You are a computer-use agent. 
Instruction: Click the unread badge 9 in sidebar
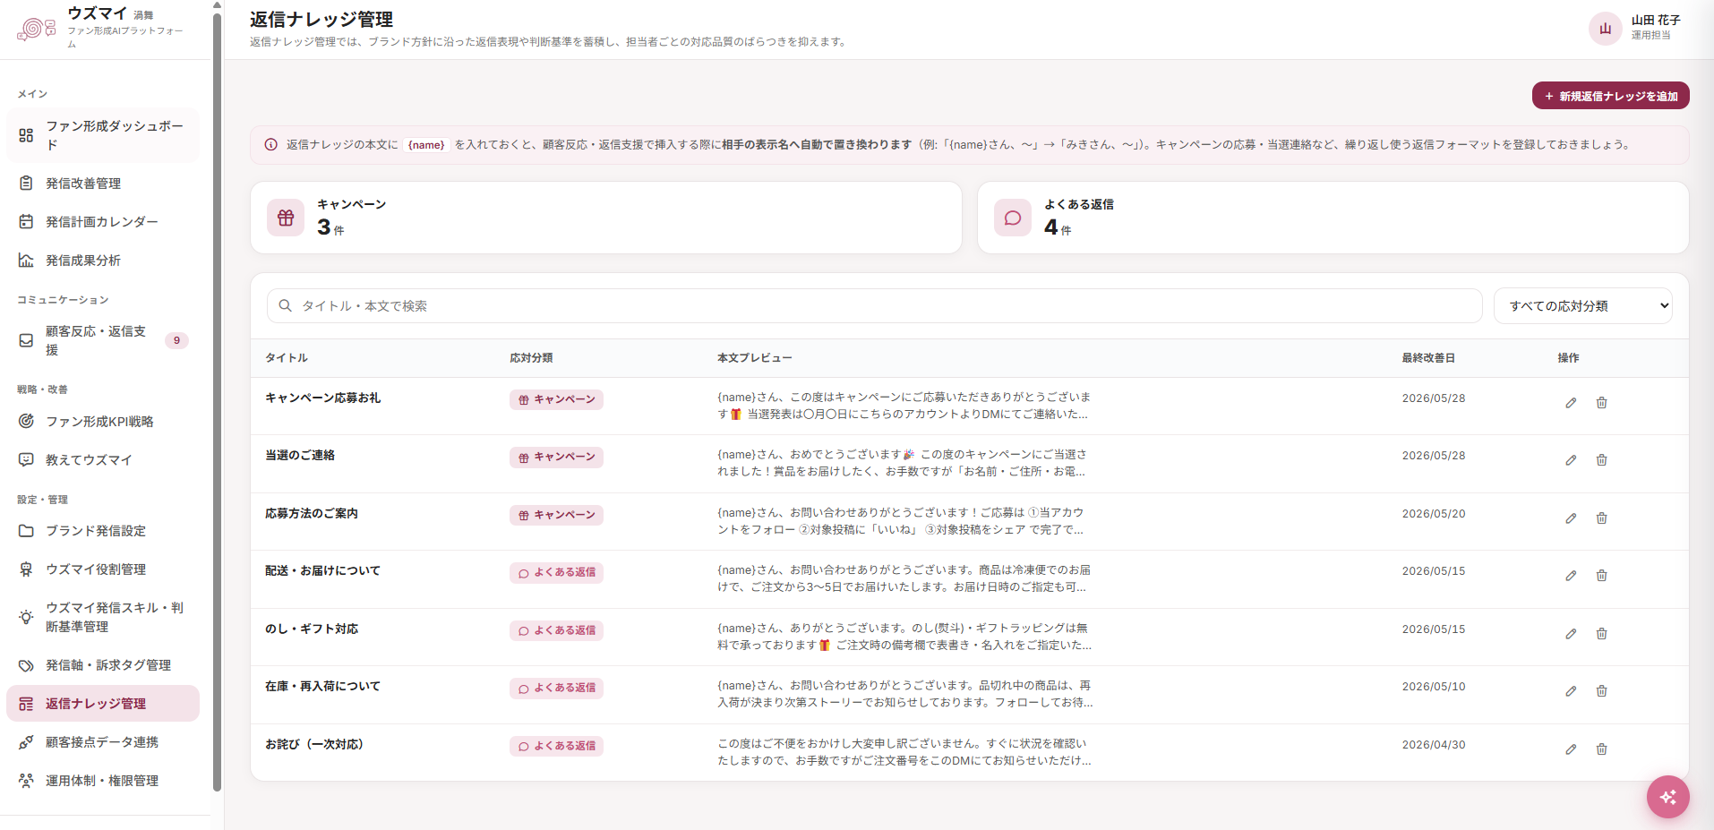[x=176, y=340]
